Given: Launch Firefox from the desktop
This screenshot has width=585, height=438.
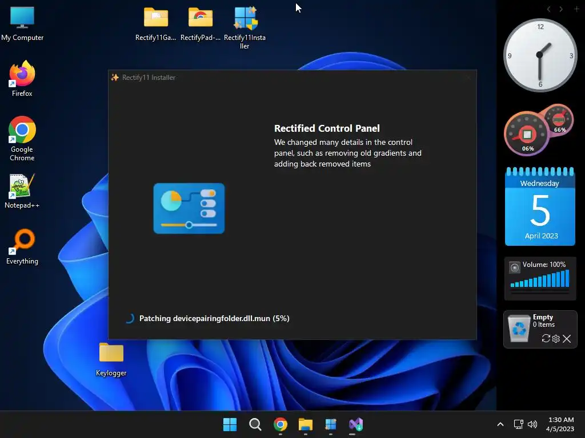Looking at the screenshot, I should (22, 79).
